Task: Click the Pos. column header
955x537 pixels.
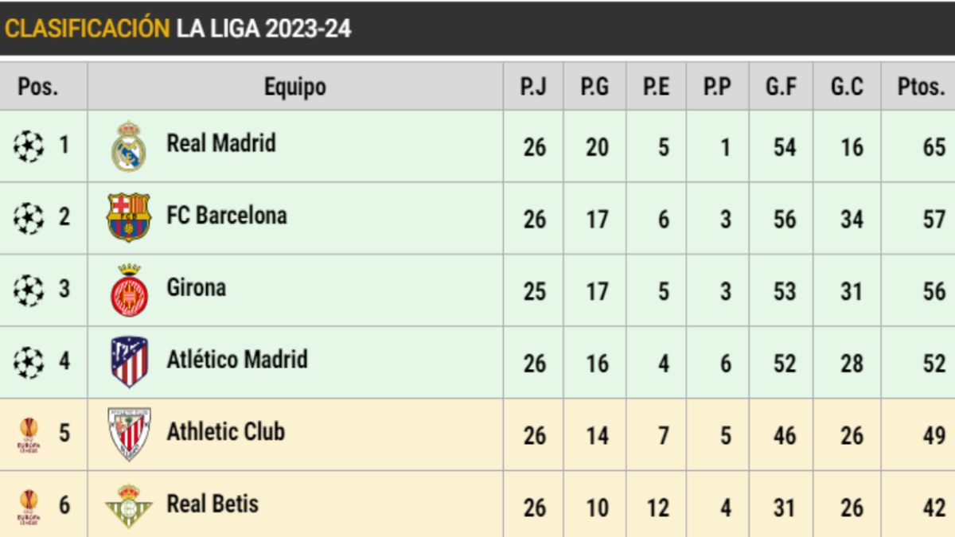Action: point(38,87)
